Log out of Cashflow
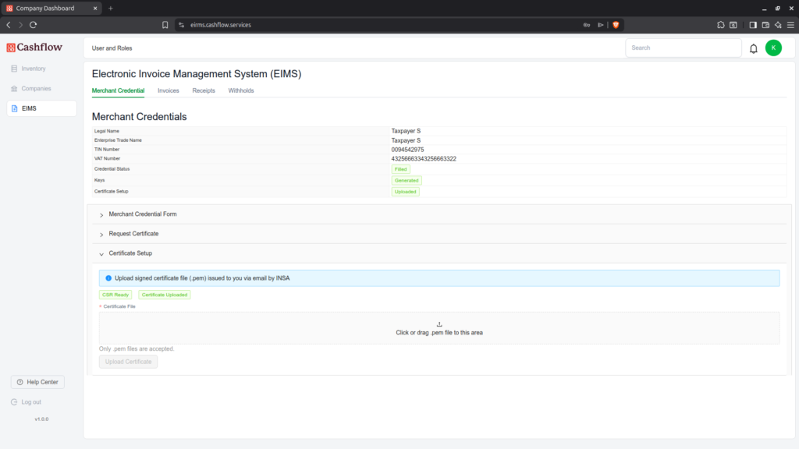 (26, 402)
